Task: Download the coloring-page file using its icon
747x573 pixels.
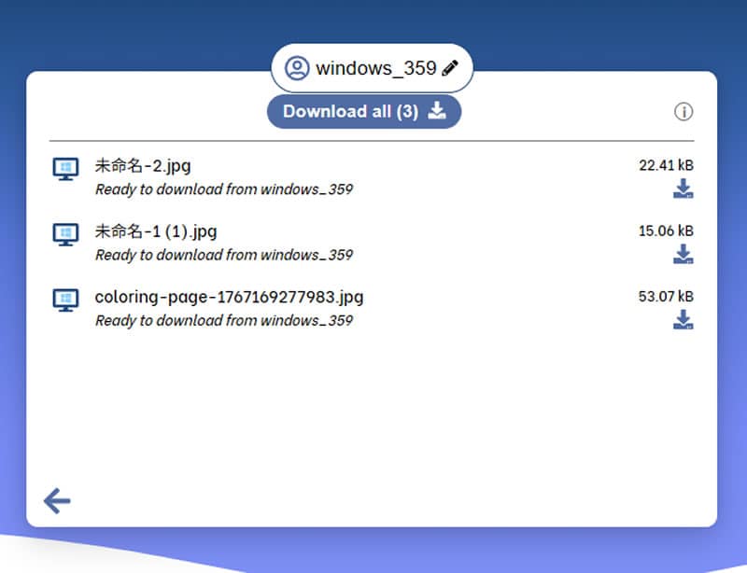Action: [684, 320]
